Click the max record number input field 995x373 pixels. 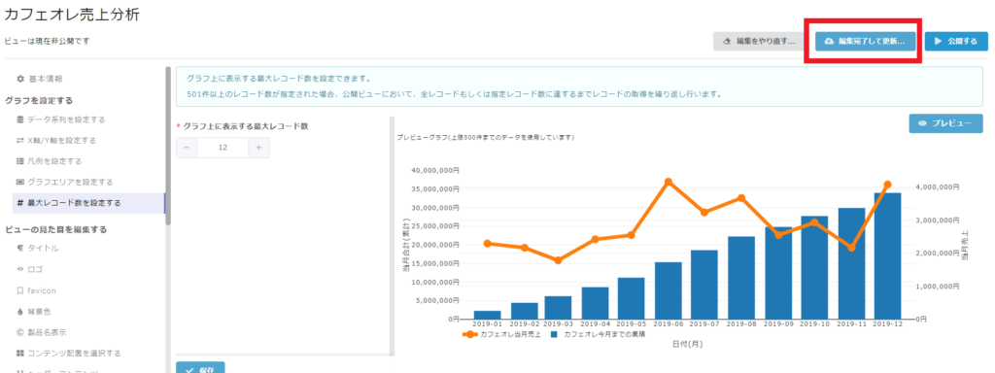point(223,148)
